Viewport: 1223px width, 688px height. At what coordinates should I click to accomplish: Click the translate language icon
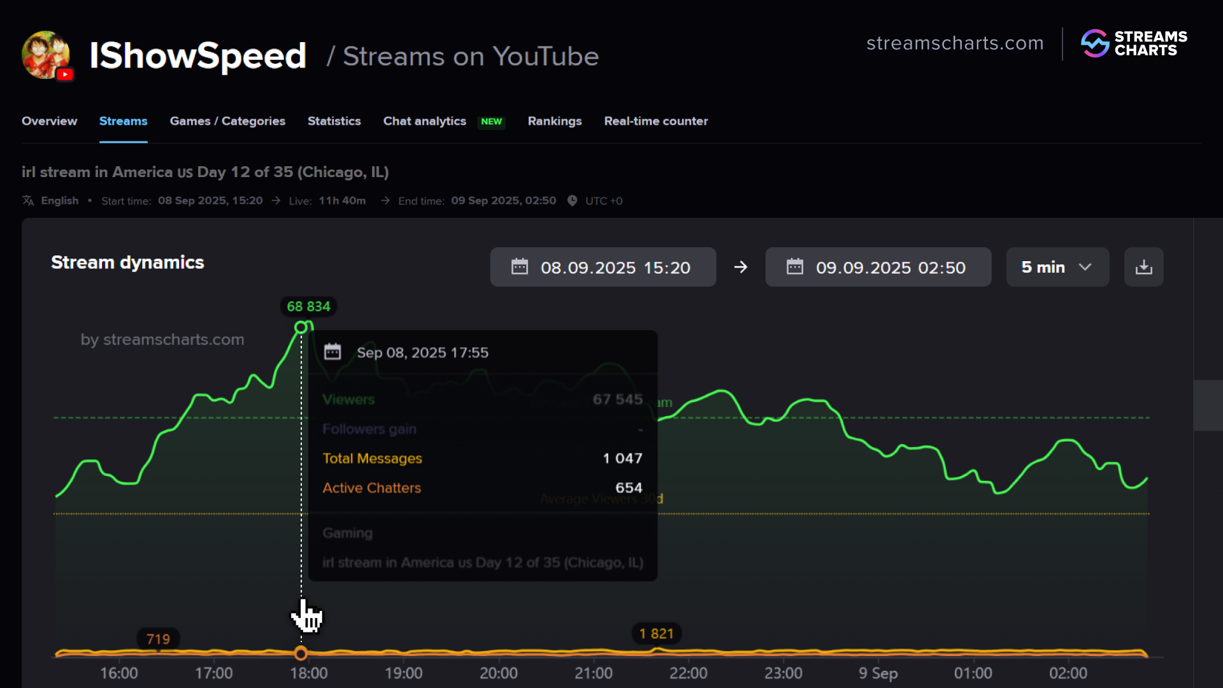[28, 201]
